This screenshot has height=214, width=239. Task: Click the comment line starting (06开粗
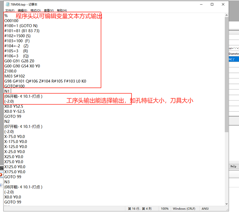23,96
